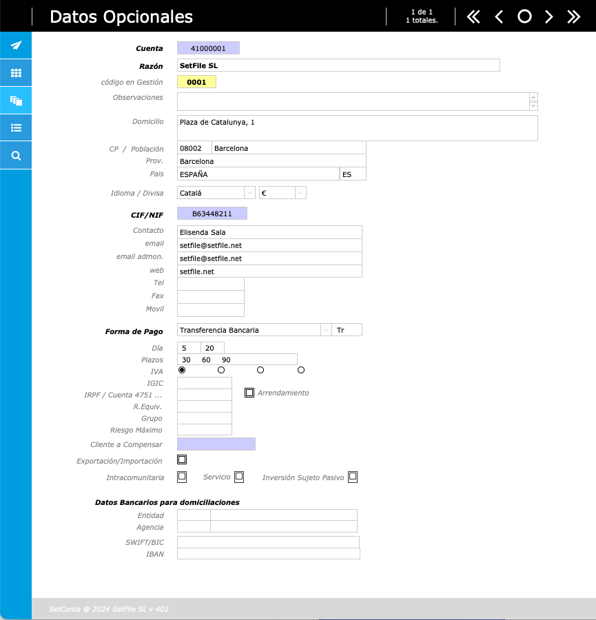596x620 pixels.
Task: Select the first IVA radio button
Action: click(182, 370)
